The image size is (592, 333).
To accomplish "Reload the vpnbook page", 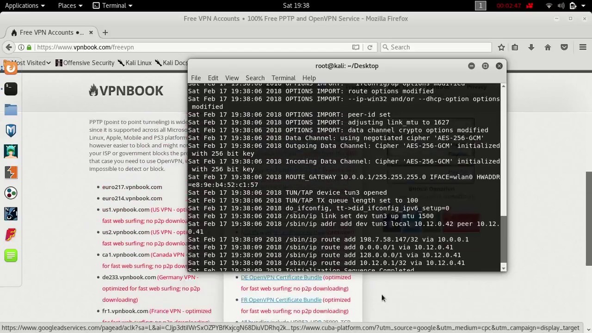I will (370, 47).
